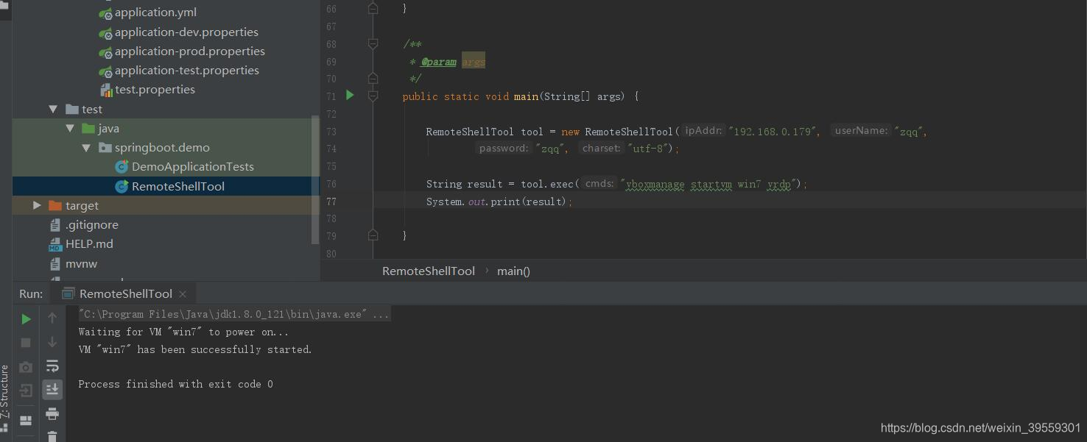
Task: Navigate down the stack trace
Action: tap(52, 342)
